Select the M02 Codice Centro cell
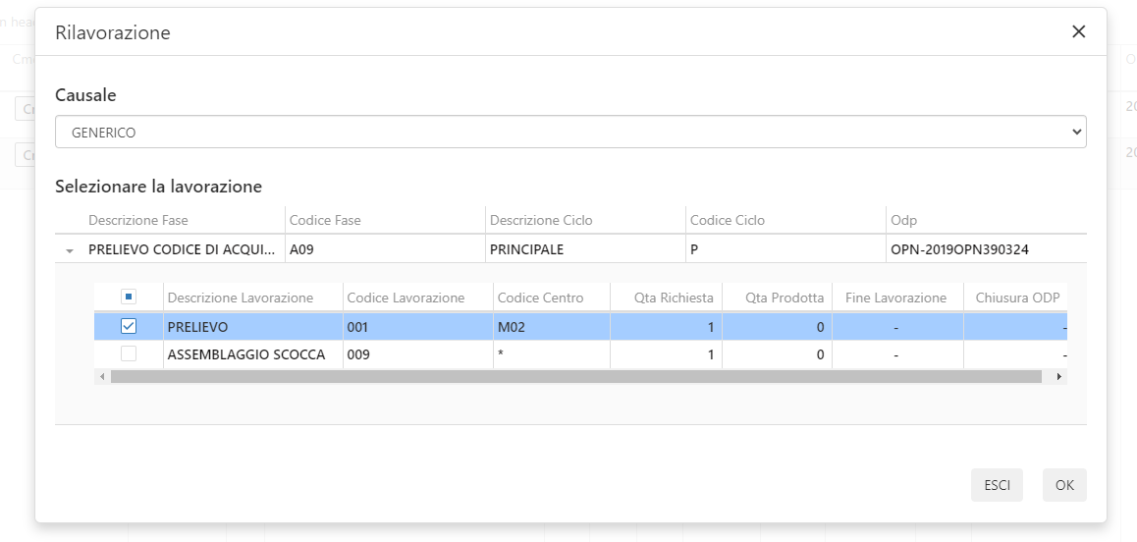This screenshot has width=1137, height=542. pos(512,327)
